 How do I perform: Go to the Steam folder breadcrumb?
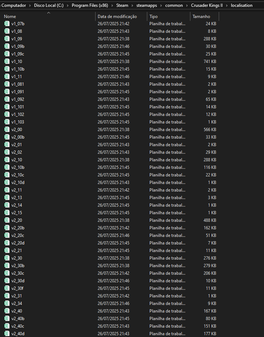pos(122,5)
